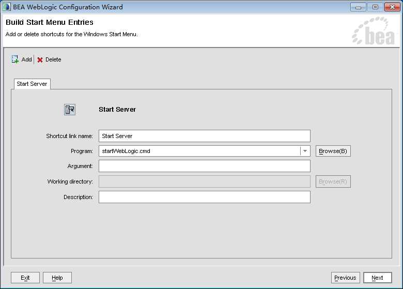
Task: Click the Description input field
Action: pyautogui.click(x=204, y=197)
